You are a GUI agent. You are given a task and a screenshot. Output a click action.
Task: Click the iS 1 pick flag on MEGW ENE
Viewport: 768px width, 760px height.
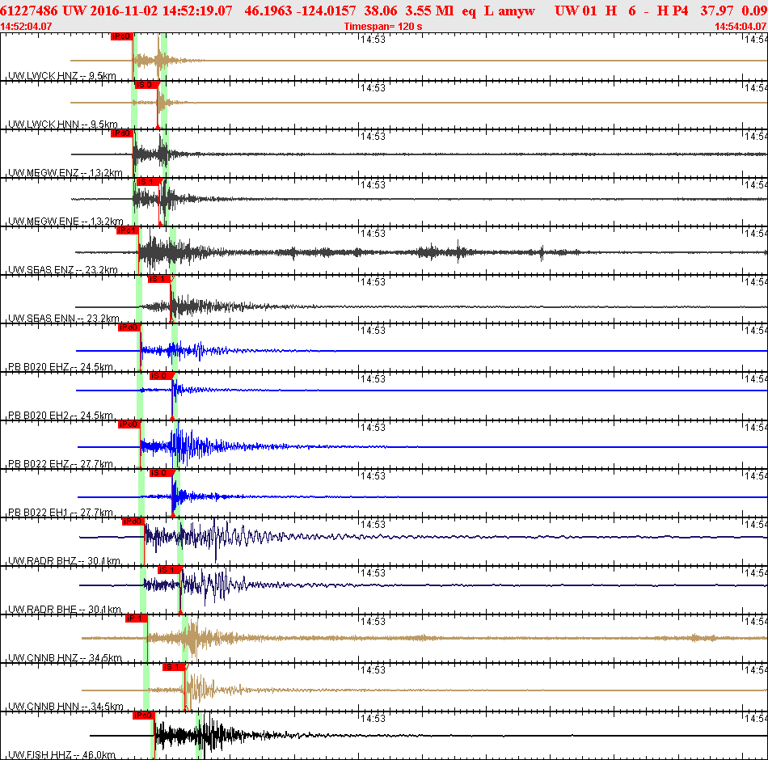(x=149, y=182)
